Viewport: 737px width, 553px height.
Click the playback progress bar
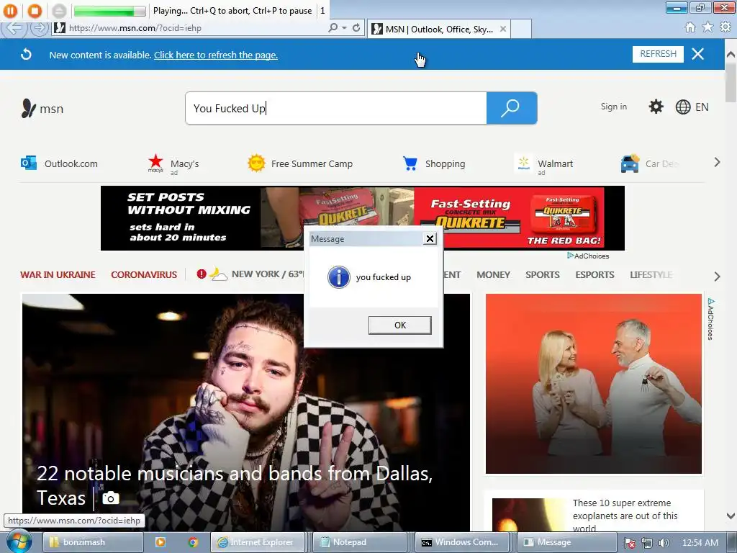click(110, 10)
